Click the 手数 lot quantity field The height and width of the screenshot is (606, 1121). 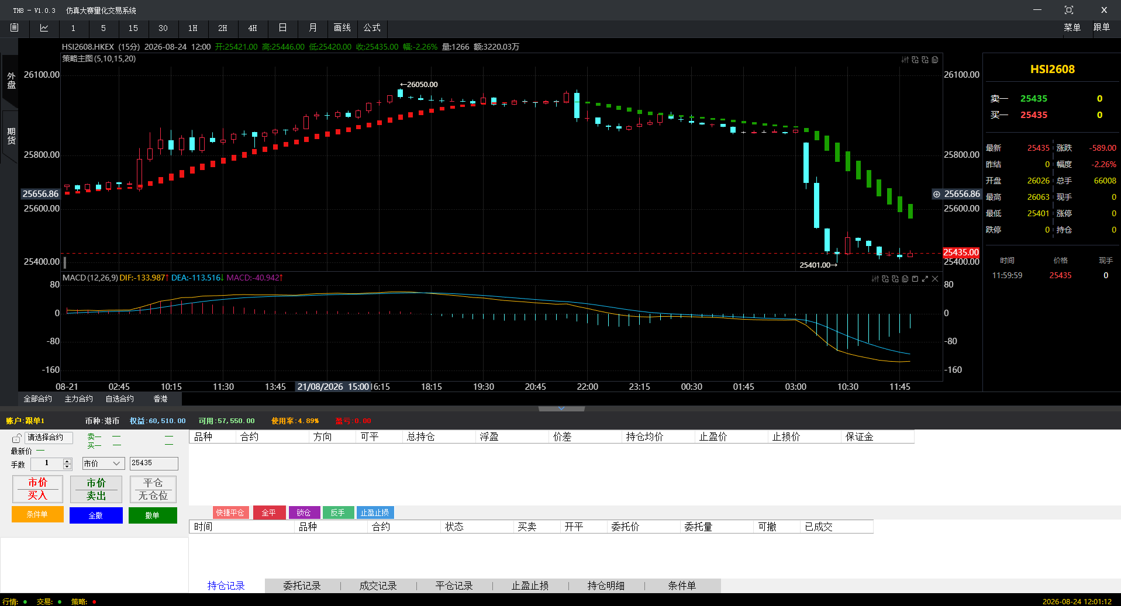47,463
